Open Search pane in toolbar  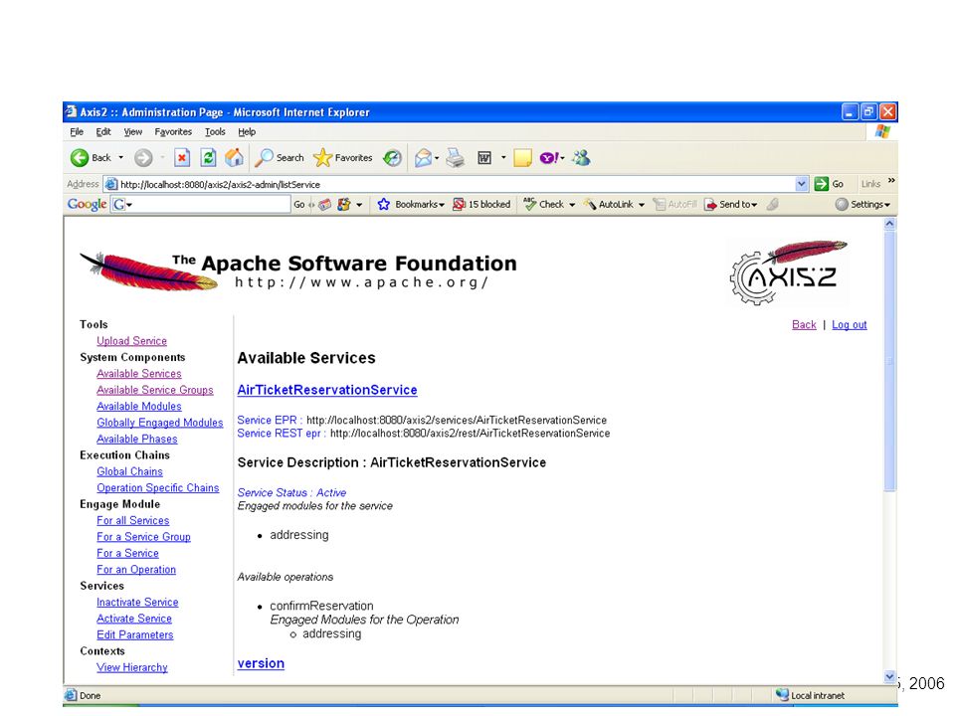[x=279, y=158]
